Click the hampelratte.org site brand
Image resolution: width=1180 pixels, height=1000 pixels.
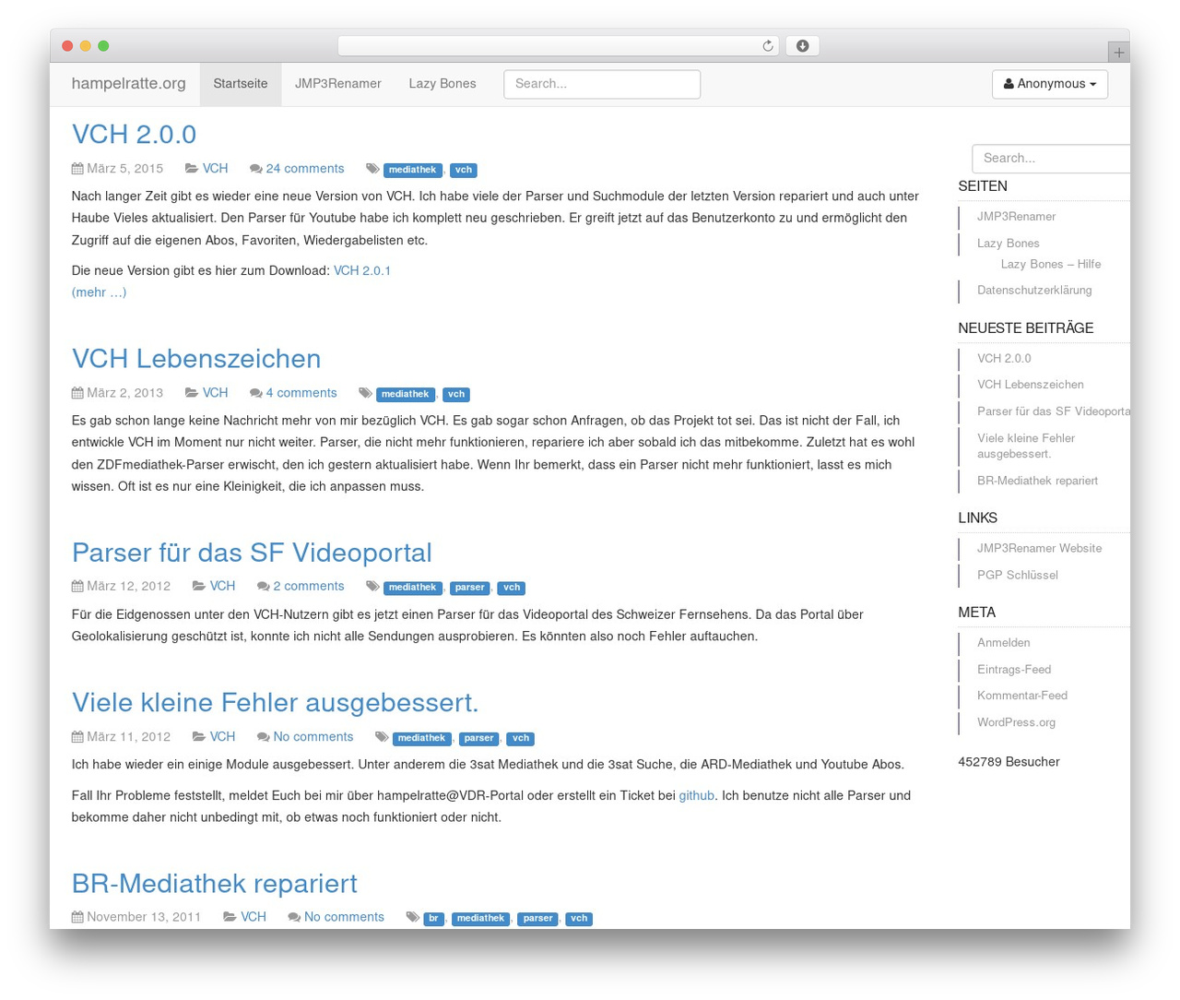pos(129,84)
